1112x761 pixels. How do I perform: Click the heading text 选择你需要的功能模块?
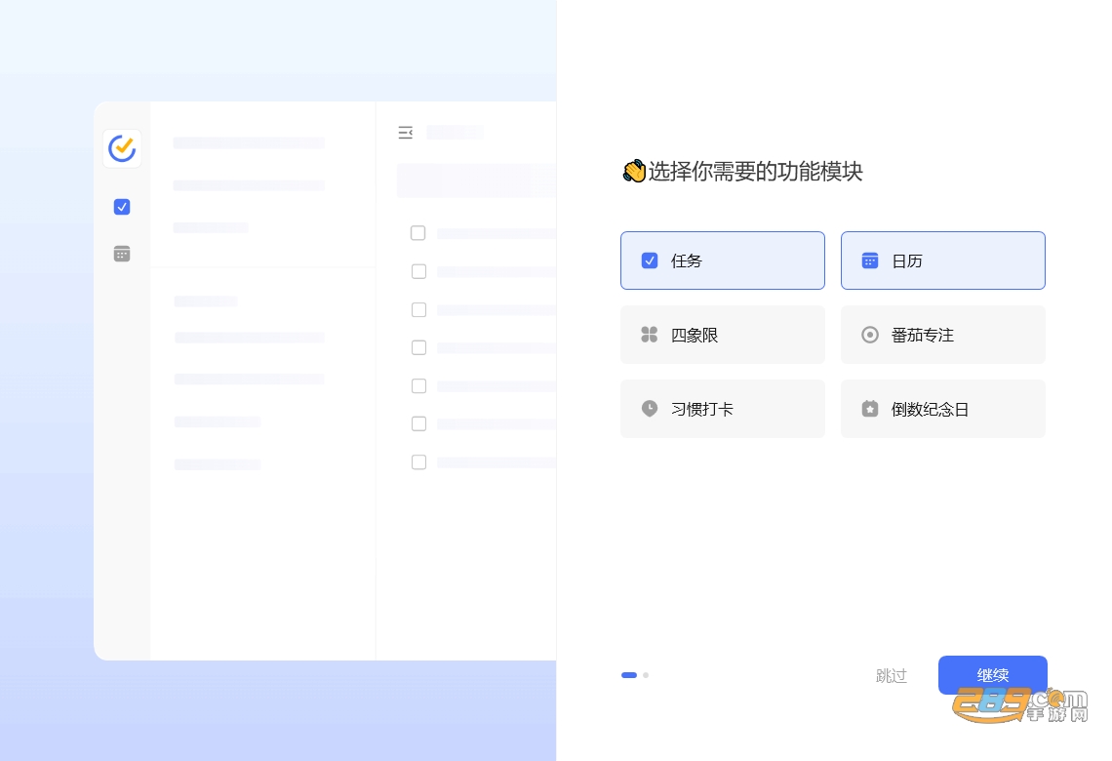pyautogui.click(x=755, y=172)
